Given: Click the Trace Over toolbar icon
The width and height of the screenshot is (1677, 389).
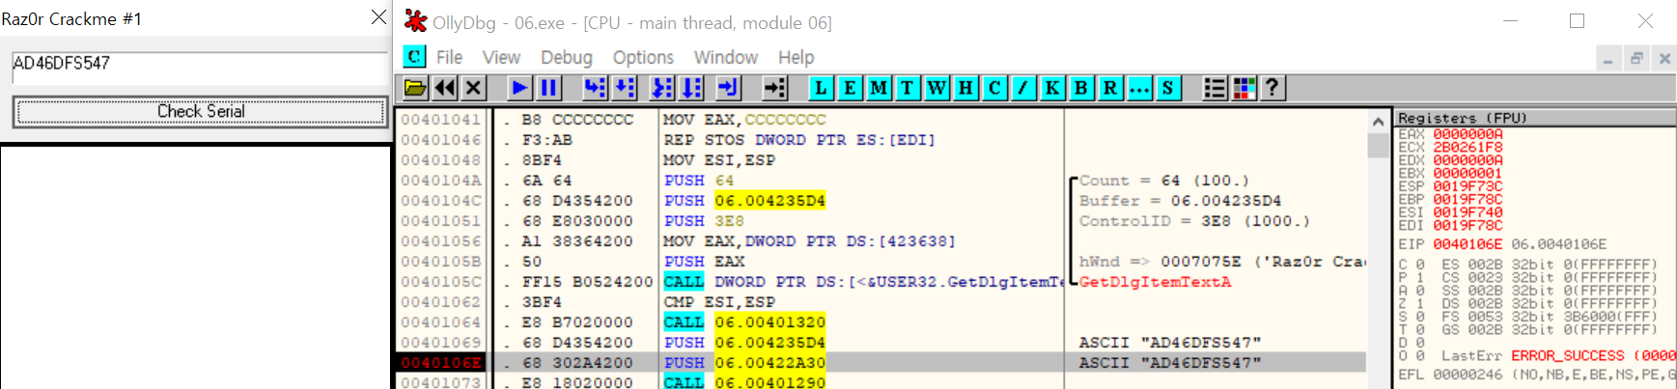Looking at the screenshot, I should (x=691, y=89).
